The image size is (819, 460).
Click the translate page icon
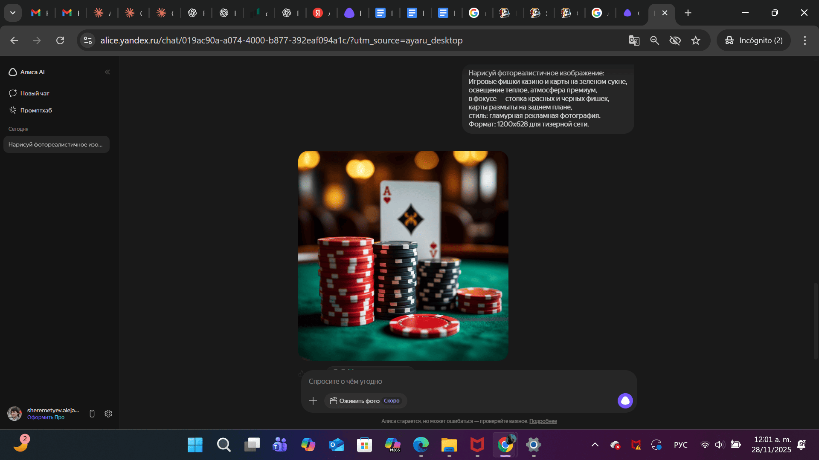pos(634,40)
